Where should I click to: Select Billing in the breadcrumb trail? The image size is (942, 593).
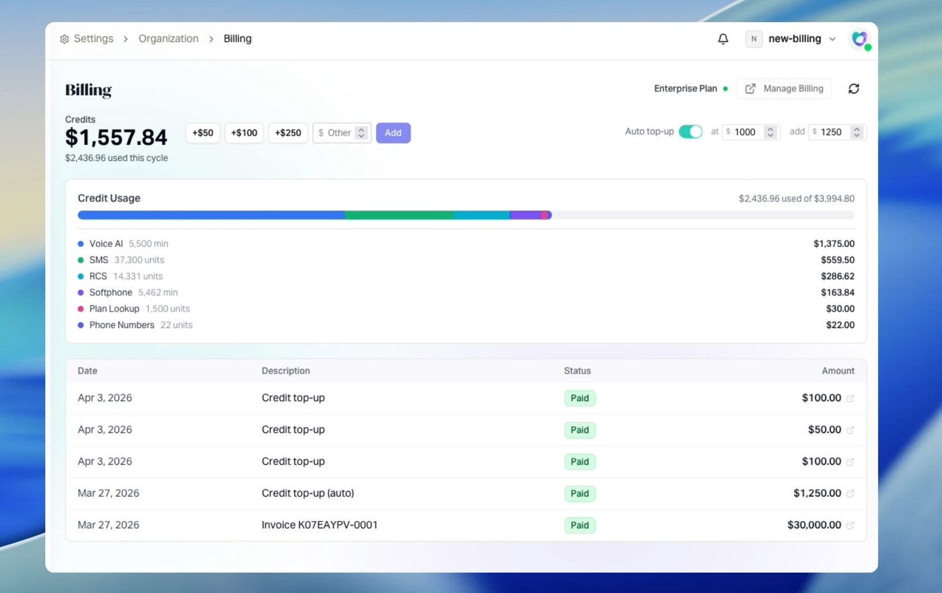(x=237, y=38)
